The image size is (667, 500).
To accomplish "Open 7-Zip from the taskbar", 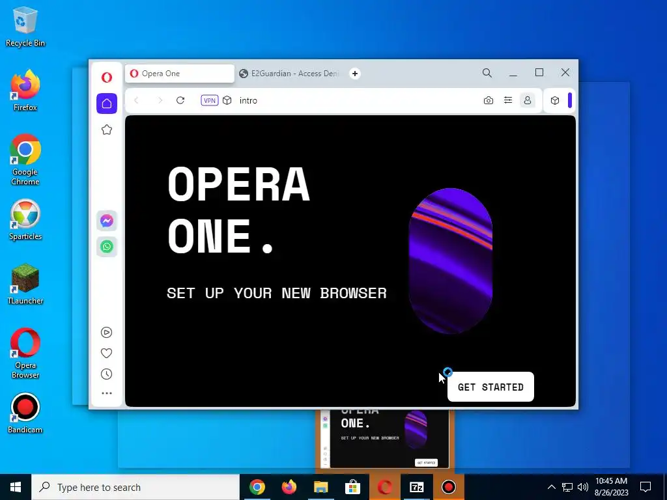I will point(416,487).
